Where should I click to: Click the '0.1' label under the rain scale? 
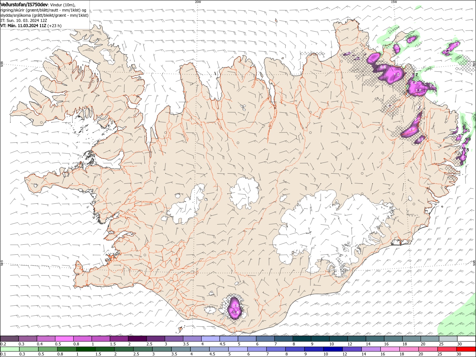click(x=3, y=354)
